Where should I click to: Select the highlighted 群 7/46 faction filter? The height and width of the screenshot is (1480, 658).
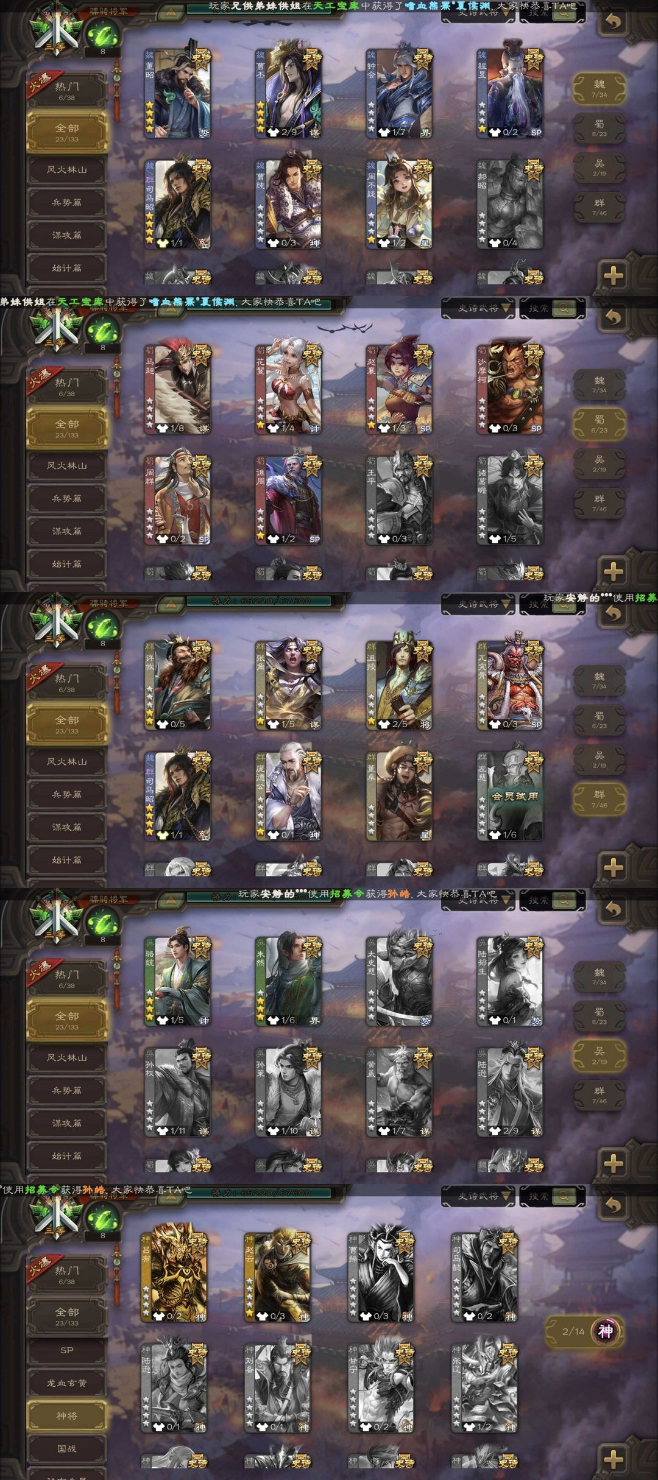(x=600, y=800)
